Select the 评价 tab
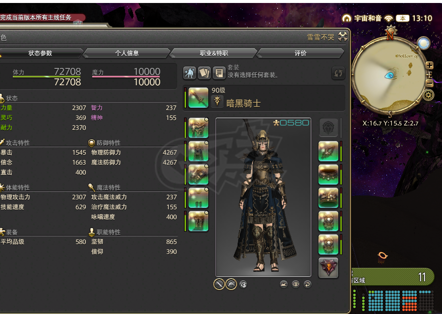The height and width of the screenshot is (314, 442). [301, 53]
